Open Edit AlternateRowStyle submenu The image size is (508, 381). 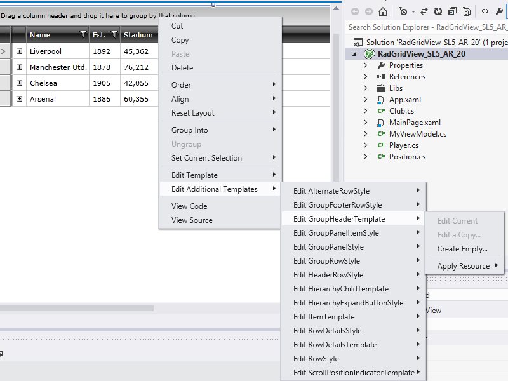point(353,191)
